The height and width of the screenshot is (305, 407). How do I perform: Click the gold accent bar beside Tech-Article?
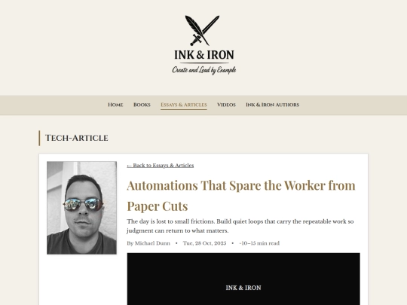point(39,138)
